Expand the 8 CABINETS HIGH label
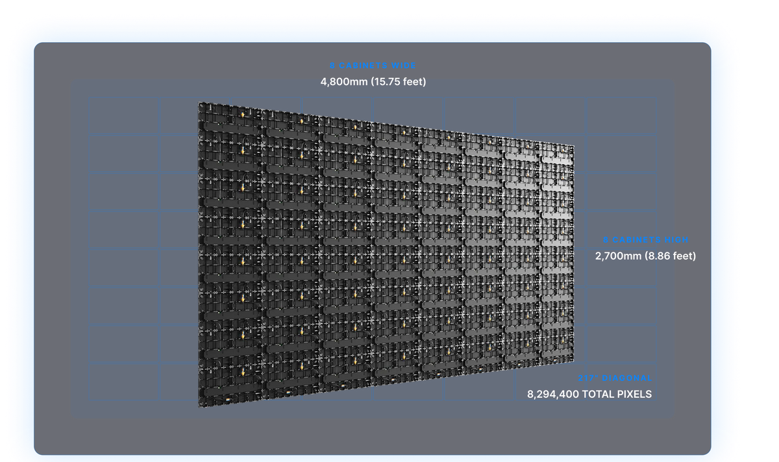The width and height of the screenshot is (779, 462). [x=646, y=239]
